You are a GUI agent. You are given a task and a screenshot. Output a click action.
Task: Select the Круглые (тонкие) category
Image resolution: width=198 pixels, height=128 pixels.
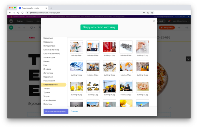point(51,50)
